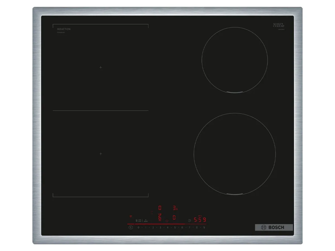Screen dimensions: 335x251
Task: Click inside the smaller upper round zone
Action: click(x=234, y=60)
